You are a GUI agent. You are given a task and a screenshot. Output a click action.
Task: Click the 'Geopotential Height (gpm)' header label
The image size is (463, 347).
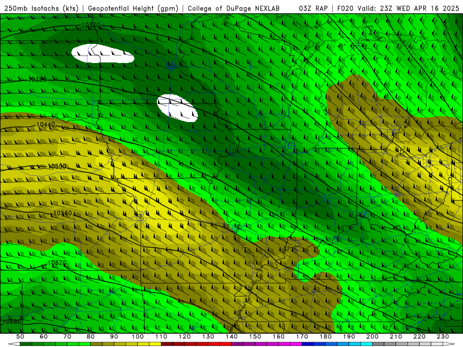[133, 8]
